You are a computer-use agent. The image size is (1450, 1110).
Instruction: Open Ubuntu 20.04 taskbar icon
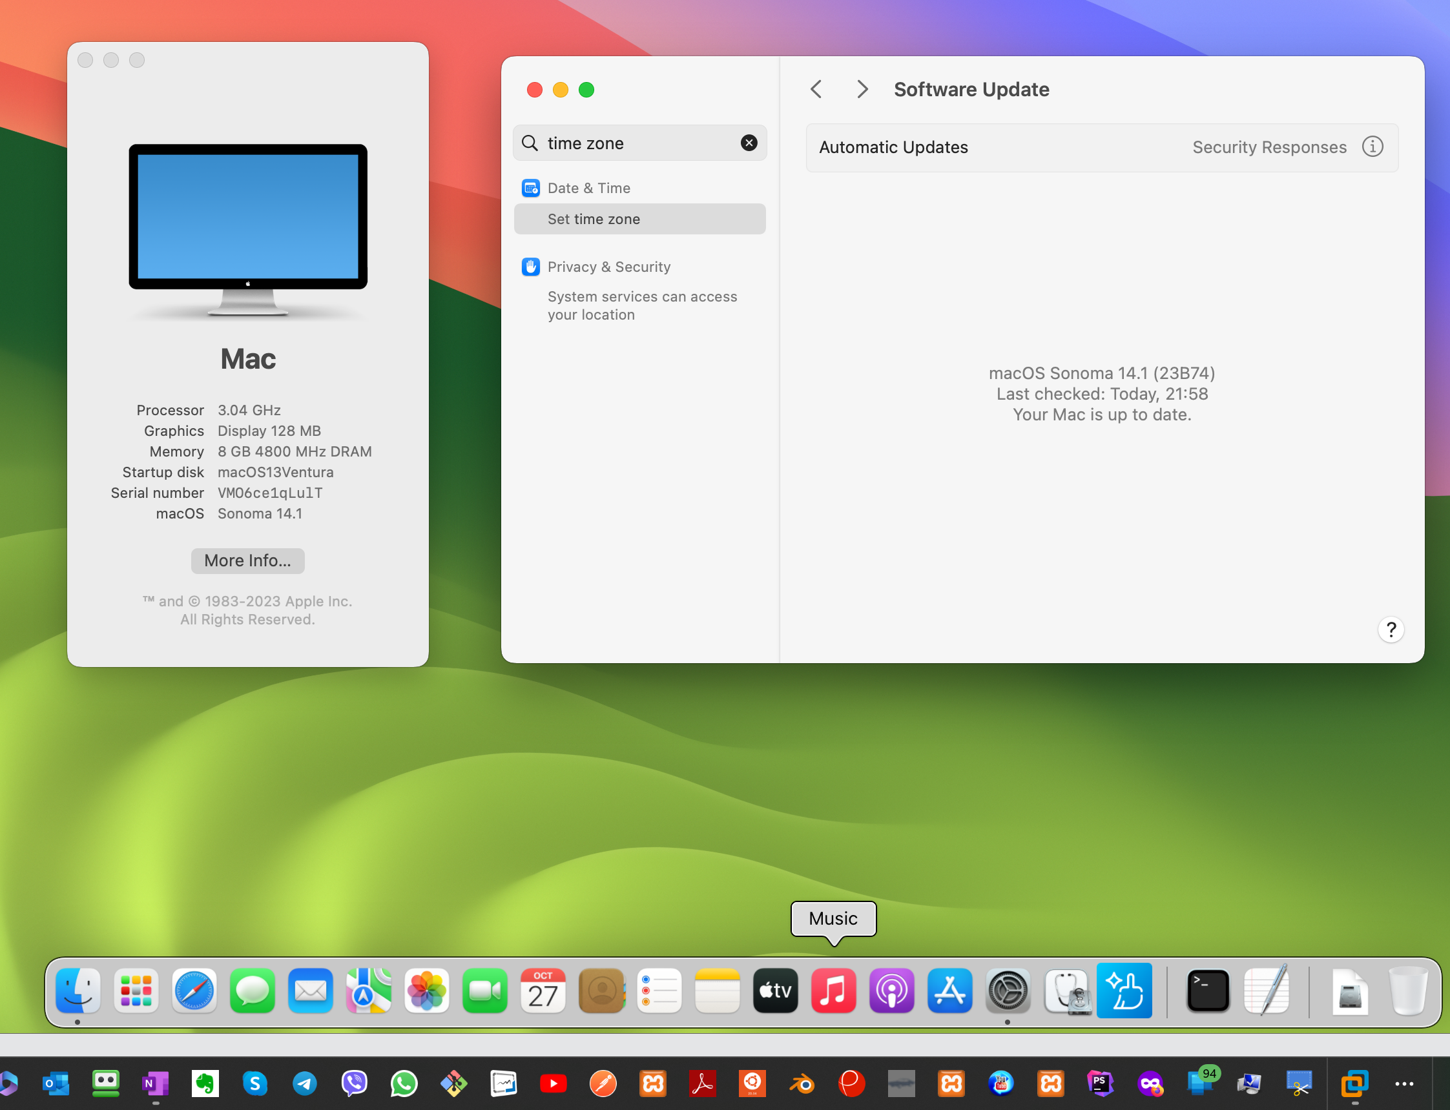tap(752, 1084)
